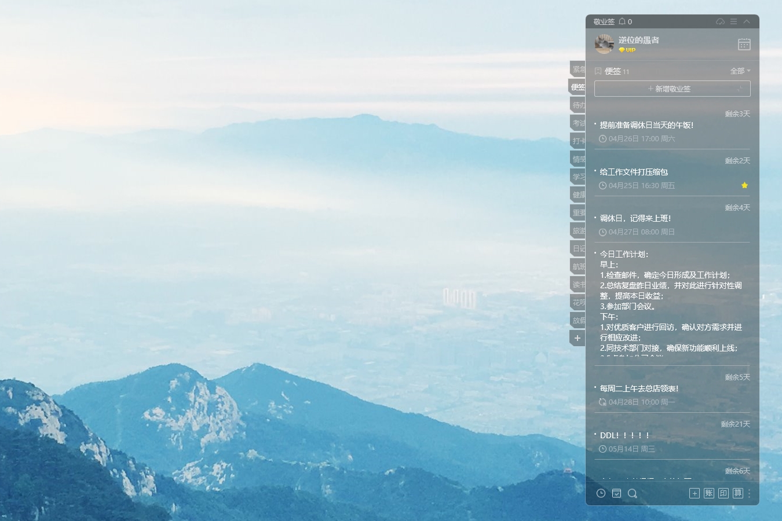Click the 新增敬业签 input box

tap(673, 89)
